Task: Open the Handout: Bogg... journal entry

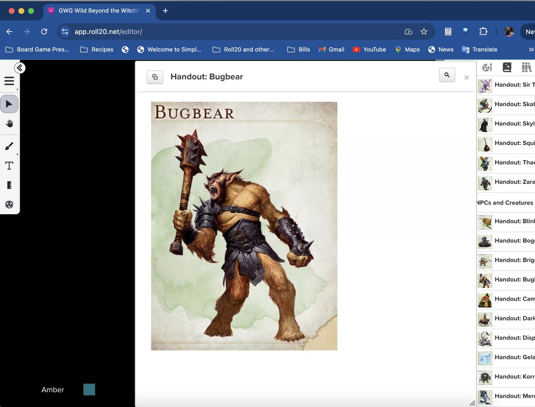Action: [x=506, y=241]
